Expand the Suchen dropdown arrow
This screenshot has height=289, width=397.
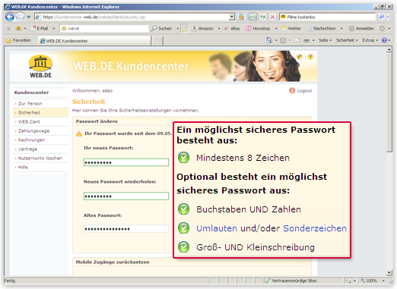tap(177, 29)
